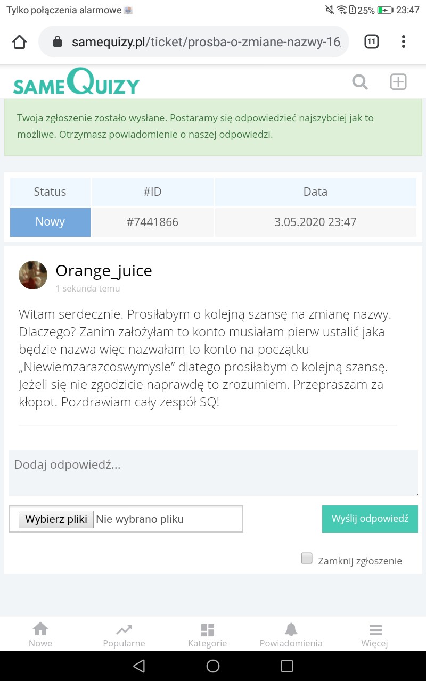
Task: Open the browser tab switcher showing 11
Action: pyautogui.click(x=371, y=41)
